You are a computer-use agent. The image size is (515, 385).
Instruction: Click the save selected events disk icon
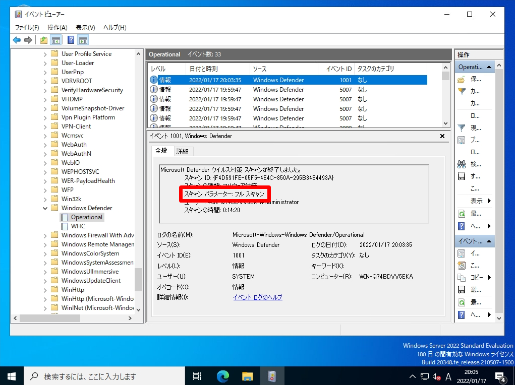pyautogui.click(x=462, y=290)
